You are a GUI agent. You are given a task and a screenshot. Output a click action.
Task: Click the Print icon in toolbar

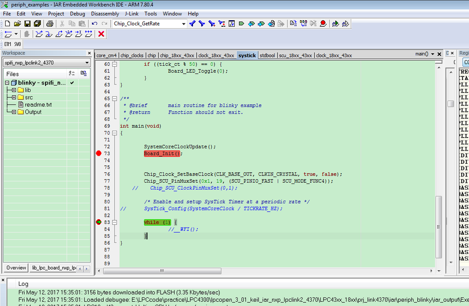click(x=50, y=23)
